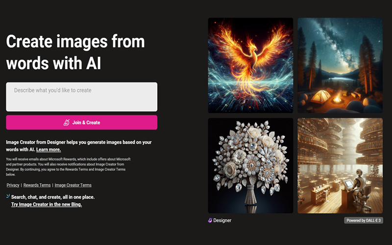Click the Designer label text
The height and width of the screenshot is (245, 392).
pos(222,220)
